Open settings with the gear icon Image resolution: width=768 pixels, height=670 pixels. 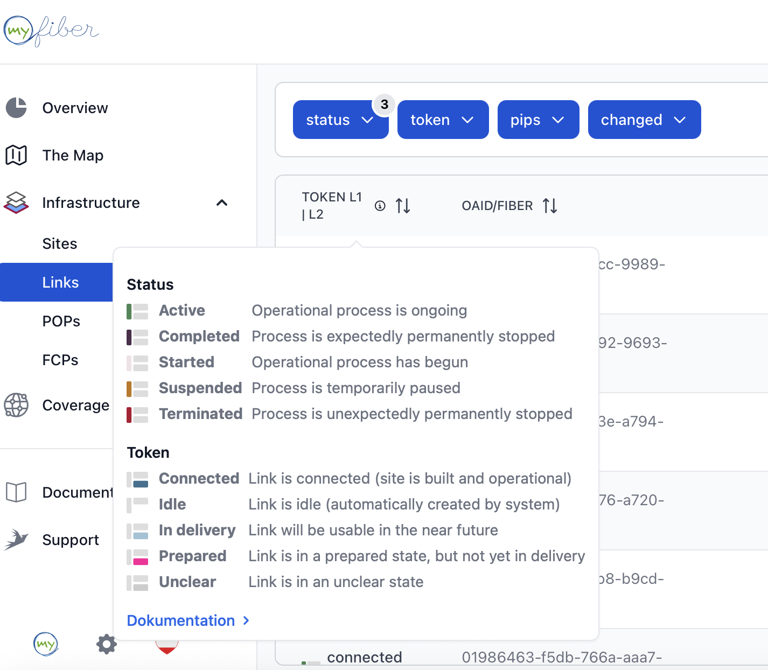pos(107,644)
